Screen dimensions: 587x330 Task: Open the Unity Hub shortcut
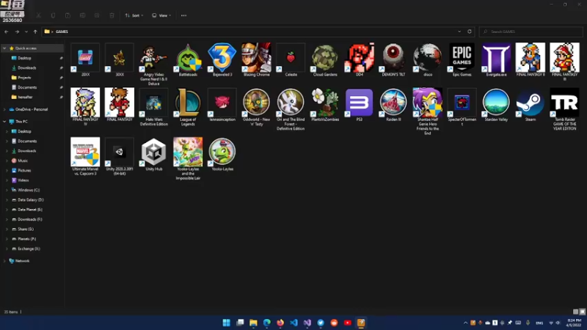(153, 154)
